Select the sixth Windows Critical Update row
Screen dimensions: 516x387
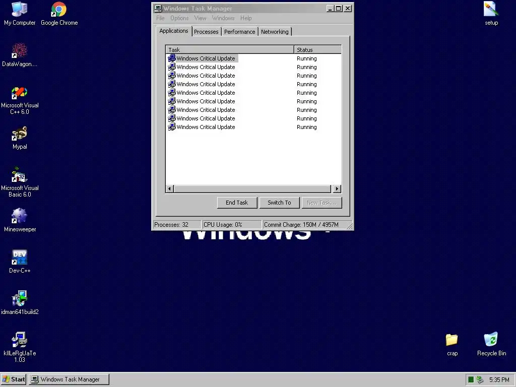(253, 101)
